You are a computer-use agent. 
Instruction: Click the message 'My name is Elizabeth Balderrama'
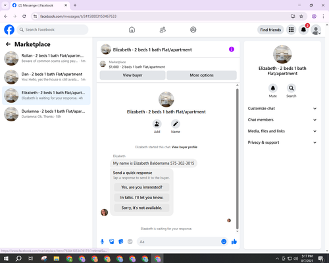point(153,163)
